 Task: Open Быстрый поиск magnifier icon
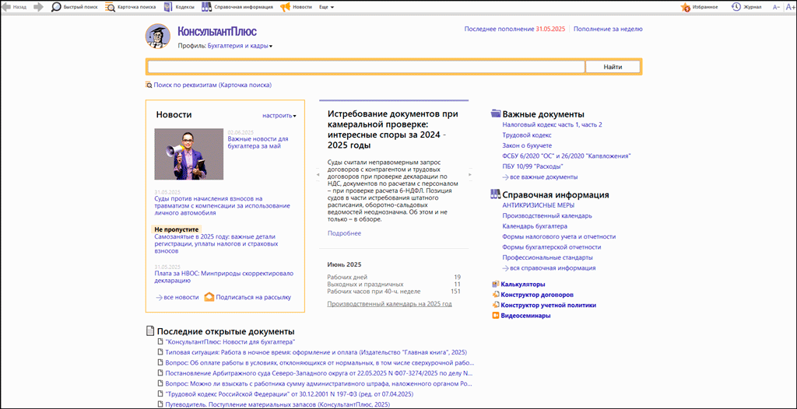(56, 7)
